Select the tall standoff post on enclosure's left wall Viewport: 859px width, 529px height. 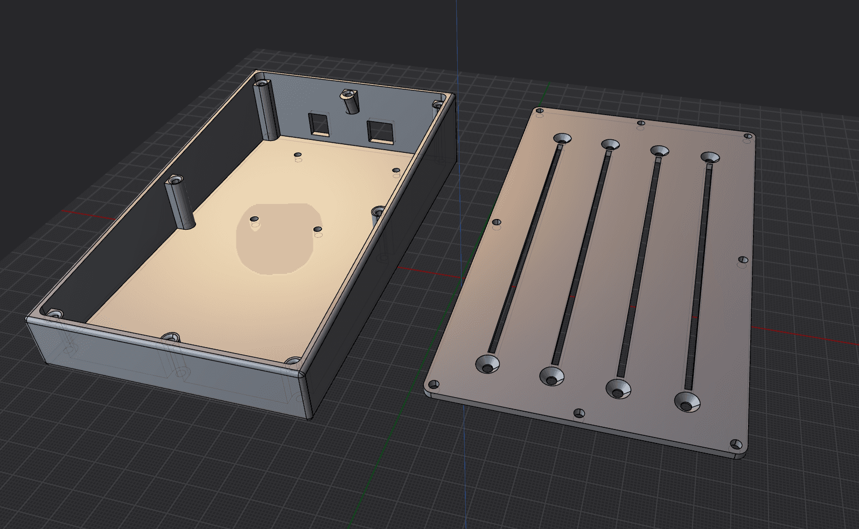click(180, 201)
